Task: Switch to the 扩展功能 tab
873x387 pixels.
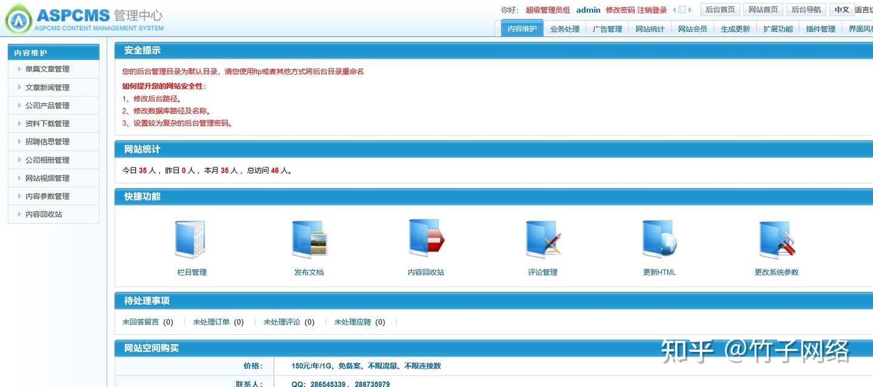Action: click(x=778, y=29)
